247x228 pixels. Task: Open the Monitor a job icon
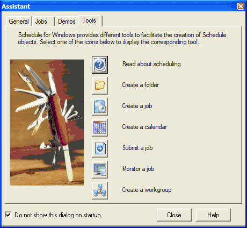100,169
